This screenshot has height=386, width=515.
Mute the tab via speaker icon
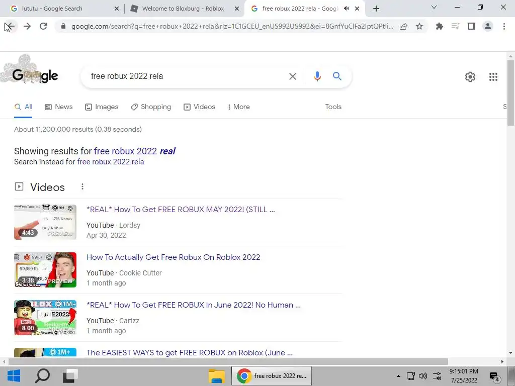point(346,9)
